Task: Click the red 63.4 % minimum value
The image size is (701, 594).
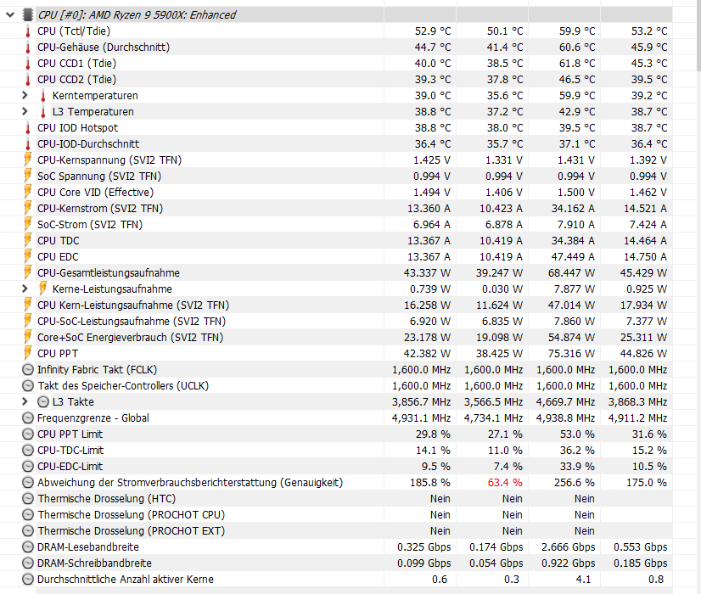Action: pyautogui.click(x=505, y=482)
